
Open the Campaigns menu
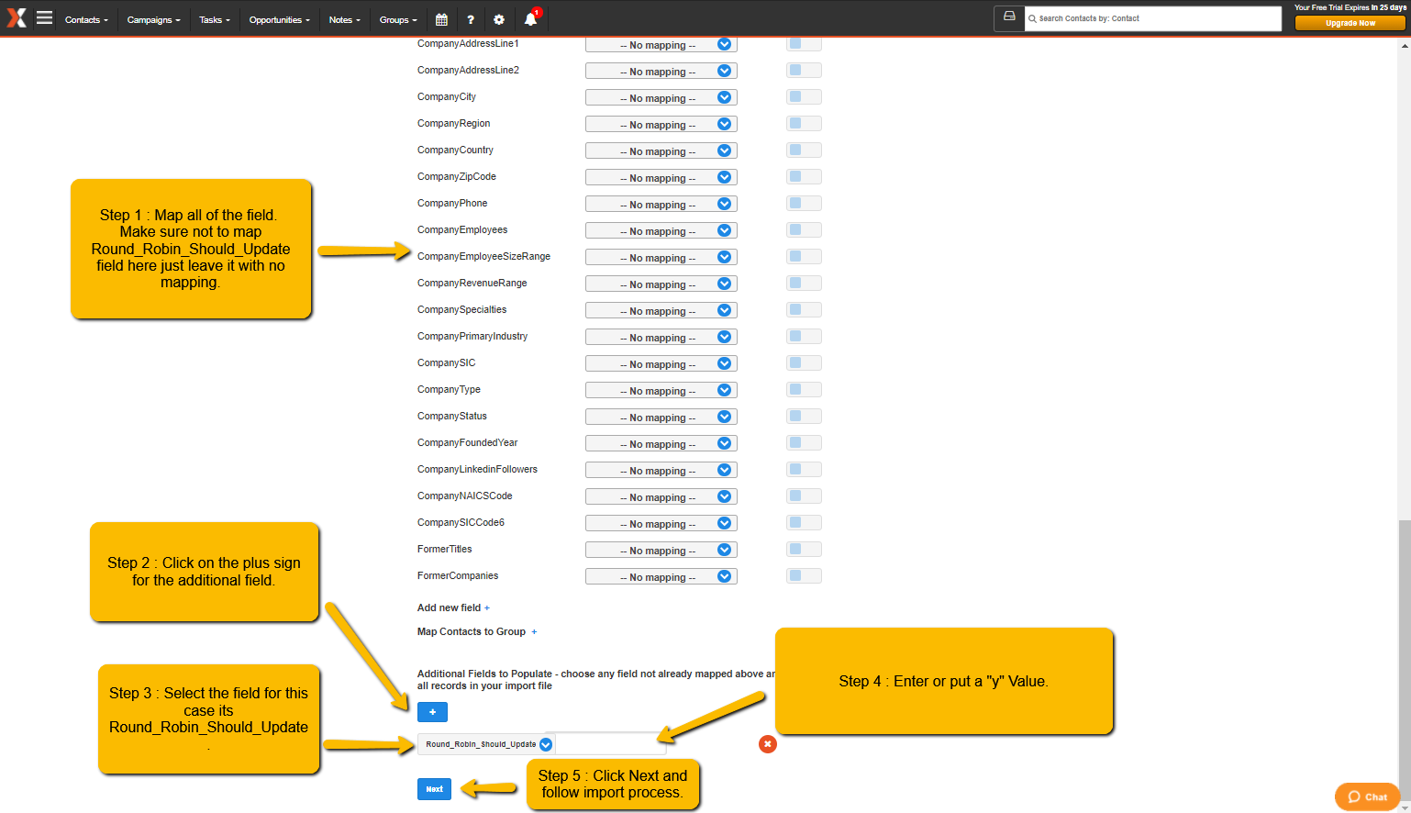[x=153, y=19]
